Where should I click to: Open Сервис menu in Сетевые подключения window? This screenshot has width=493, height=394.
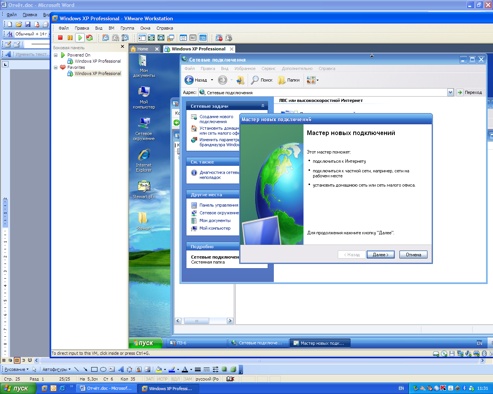(268, 68)
